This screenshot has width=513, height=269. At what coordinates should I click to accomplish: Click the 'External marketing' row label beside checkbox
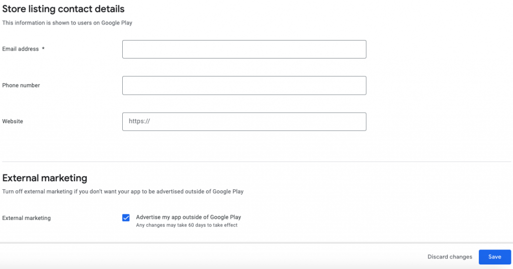pyautogui.click(x=27, y=218)
